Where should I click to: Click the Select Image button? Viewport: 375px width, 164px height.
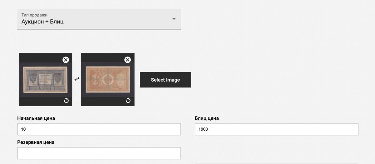click(165, 80)
